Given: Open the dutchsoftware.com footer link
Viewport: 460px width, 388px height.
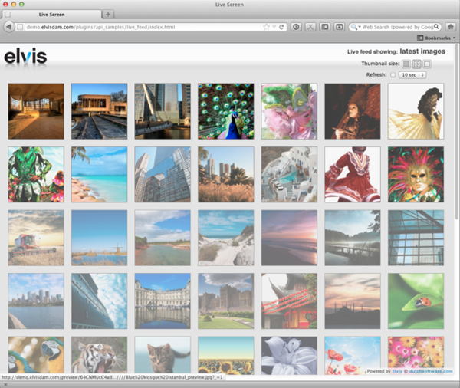Looking at the screenshot, I should [430, 371].
